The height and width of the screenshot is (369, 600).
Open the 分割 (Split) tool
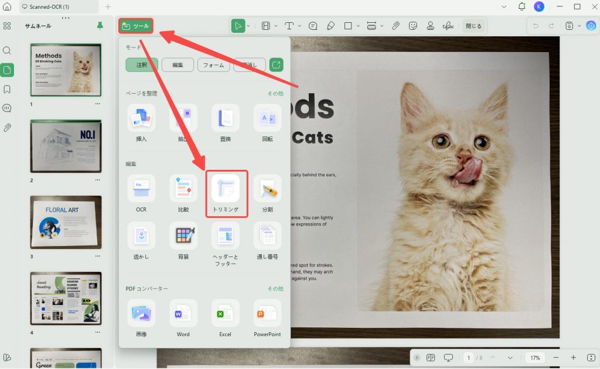pos(267,193)
